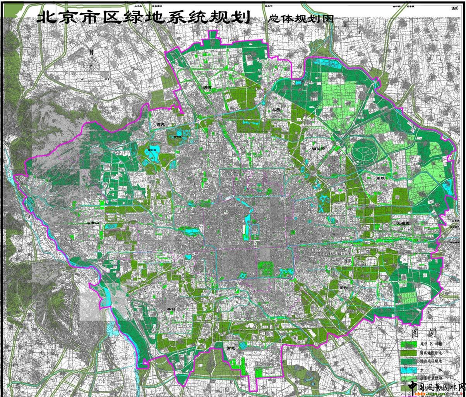Click the bright green 建设区绿地 legend swatch
Viewport: 466px width, 397px height.
(409, 344)
